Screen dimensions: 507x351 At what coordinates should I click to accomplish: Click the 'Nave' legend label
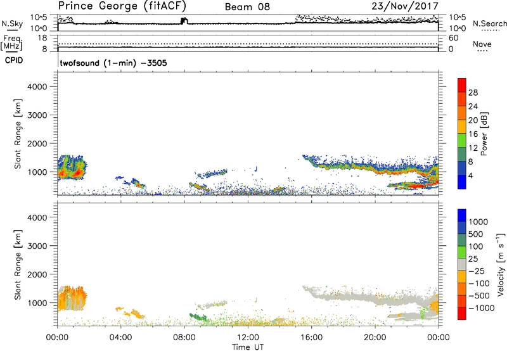[x=482, y=44]
